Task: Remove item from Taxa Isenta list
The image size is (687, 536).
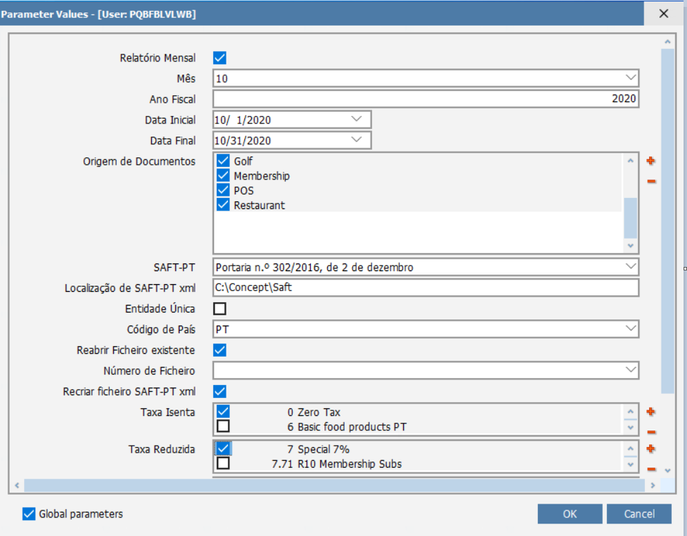Action: [651, 433]
